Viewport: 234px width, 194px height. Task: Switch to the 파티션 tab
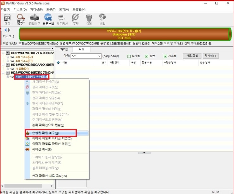pyautogui.click(x=64, y=49)
